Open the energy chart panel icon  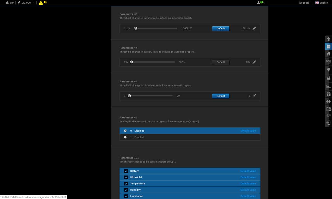328,86
